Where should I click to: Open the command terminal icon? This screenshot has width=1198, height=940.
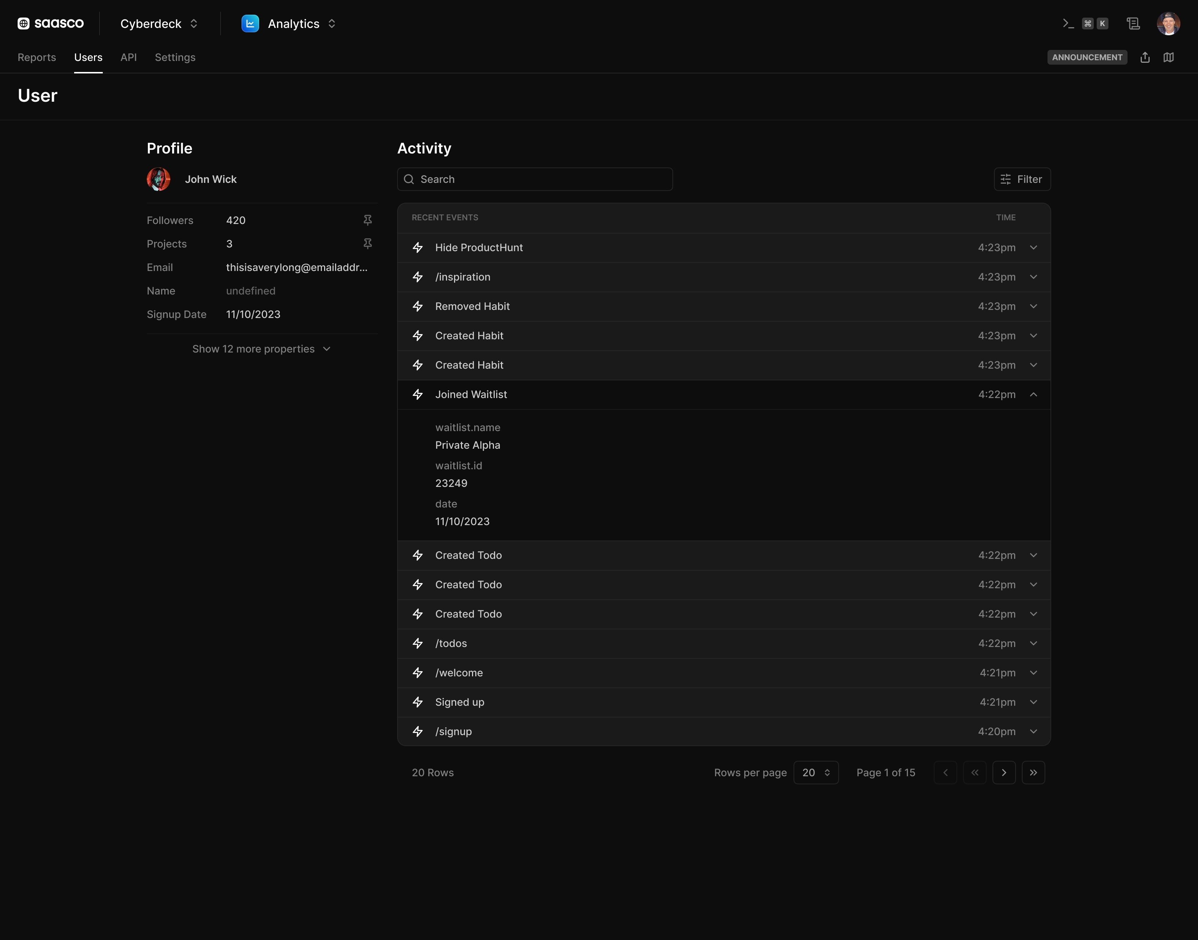(1068, 23)
